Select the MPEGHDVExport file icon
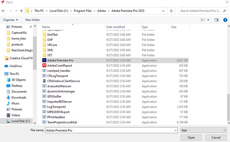This screenshot has width=230, height=142. coord(44,112)
